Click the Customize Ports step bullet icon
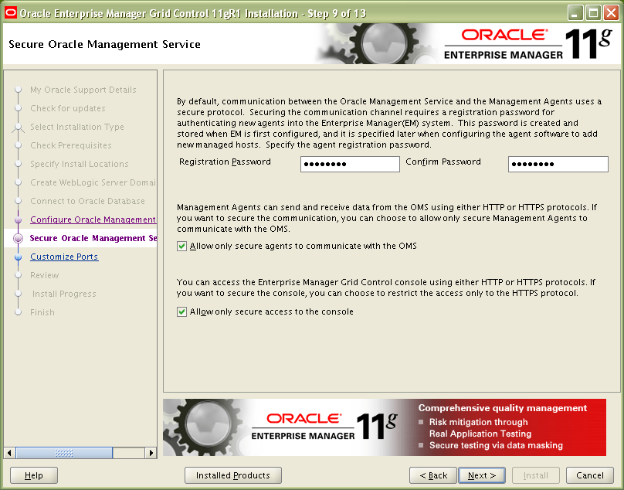The height and width of the screenshot is (490, 624). pyautogui.click(x=18, y=257)
